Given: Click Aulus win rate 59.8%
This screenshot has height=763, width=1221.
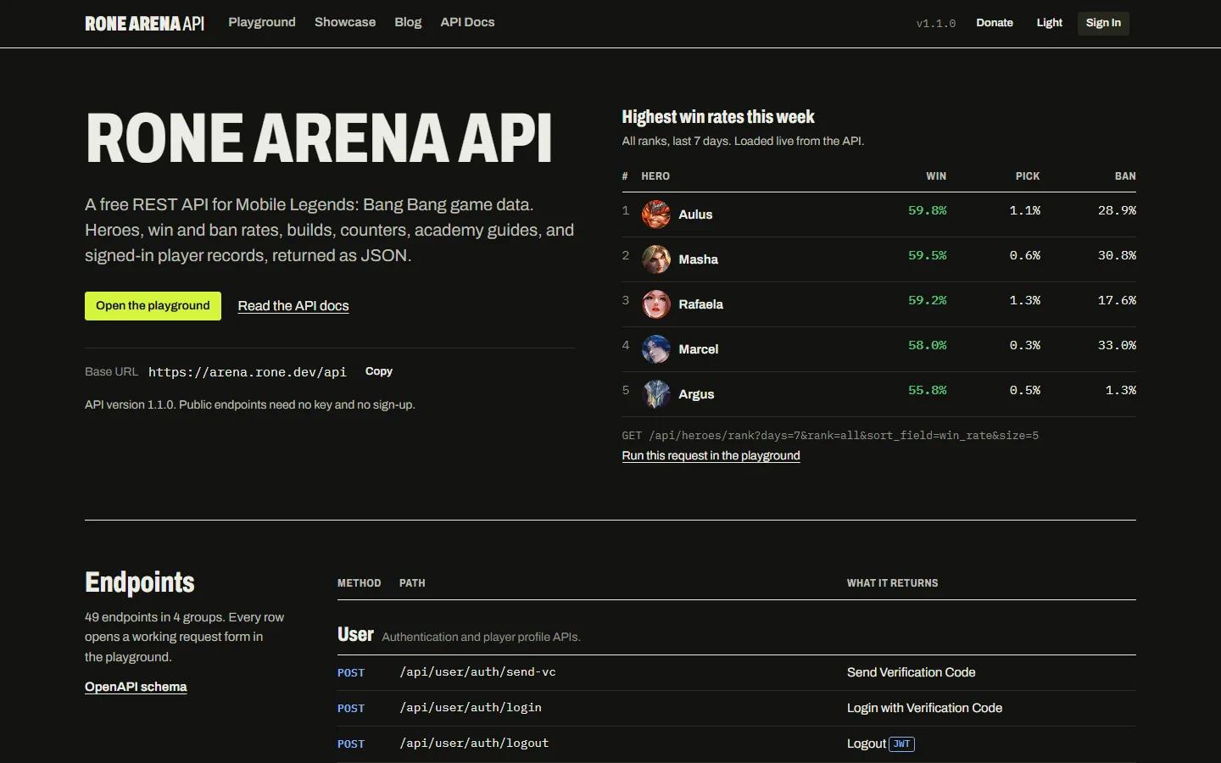Looking at the screenshot, I should tap(927, 210).
